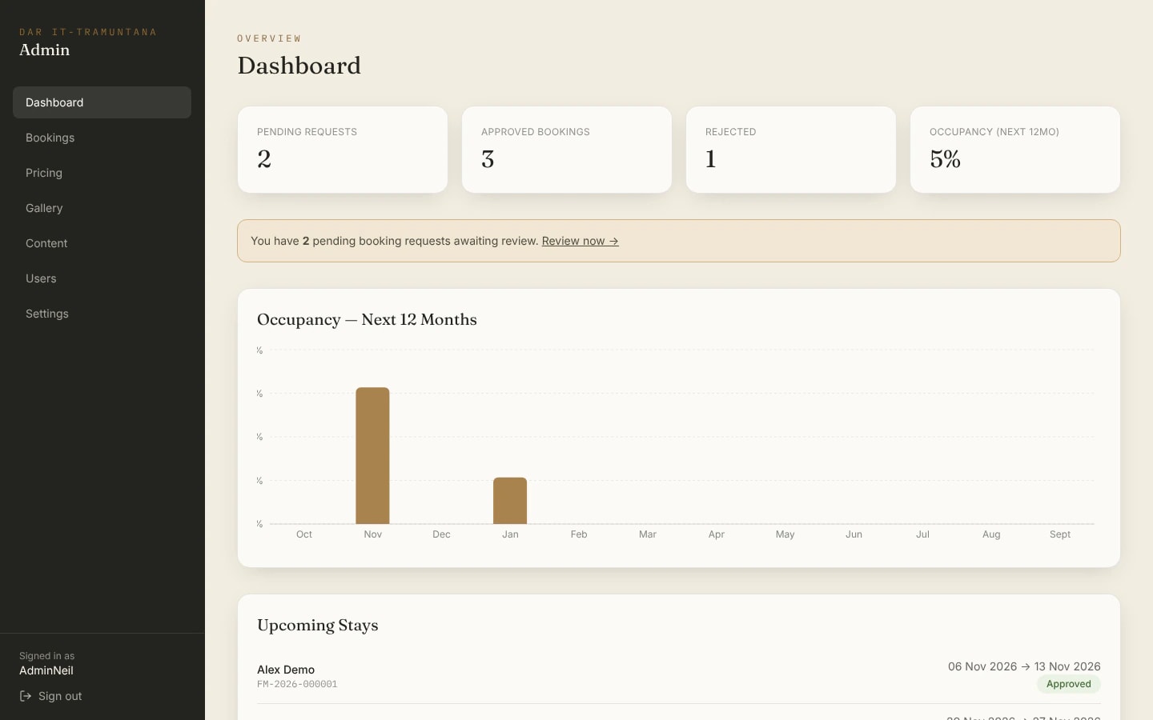Open the Users section
The width and height of the screenshot is (1153, 720).
102,278
